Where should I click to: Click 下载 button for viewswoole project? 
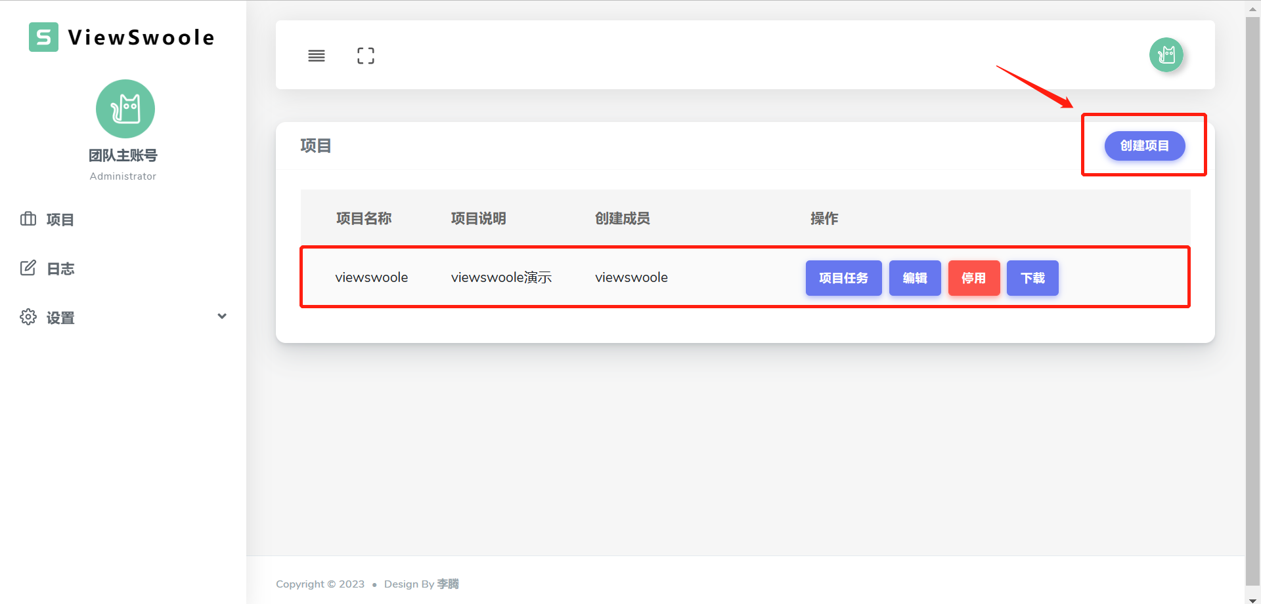pos(1032,278)
